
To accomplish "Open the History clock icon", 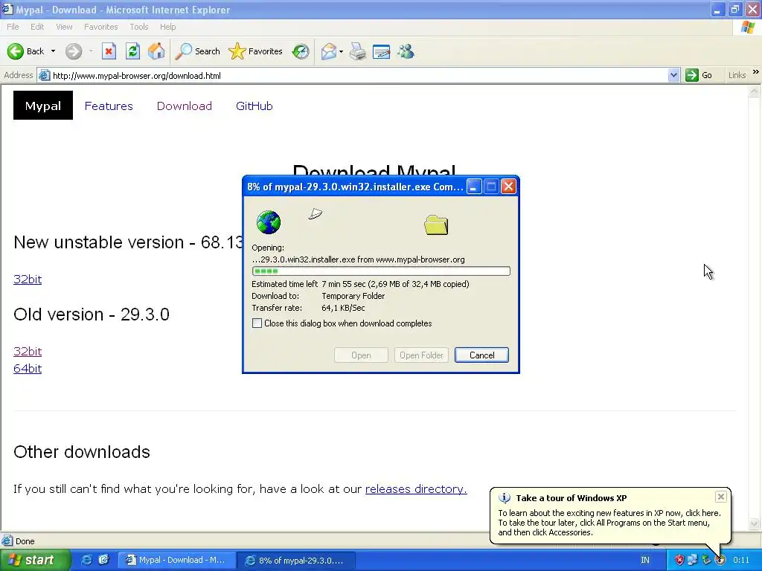I will [301, 51].
